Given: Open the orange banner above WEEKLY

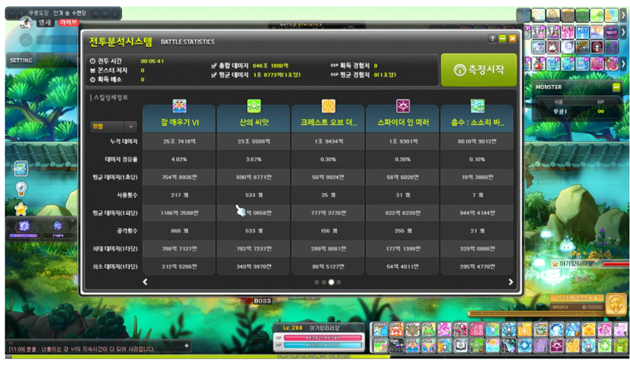Looking at the screenshot, I should pos(577,298).
